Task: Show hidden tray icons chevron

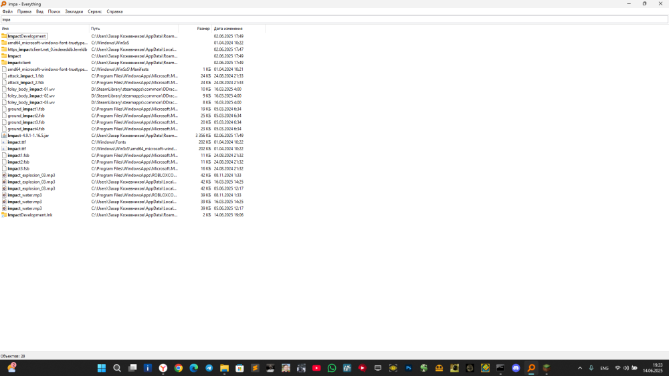Action: tap(580, 368)
